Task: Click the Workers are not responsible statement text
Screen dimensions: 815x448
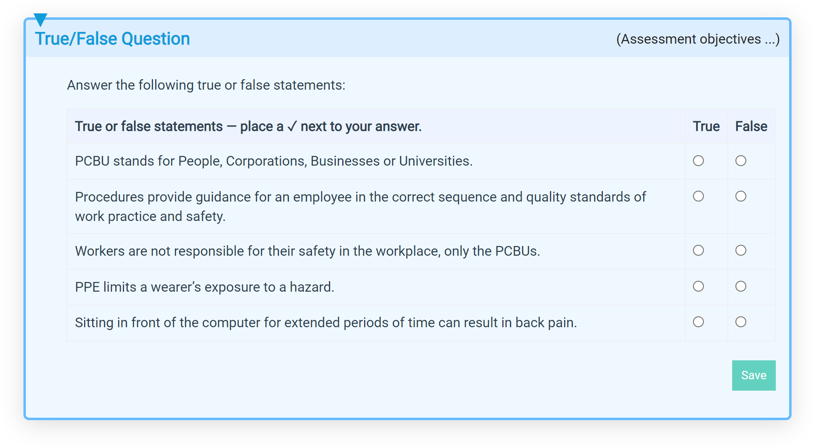Action: pos(307,251)
